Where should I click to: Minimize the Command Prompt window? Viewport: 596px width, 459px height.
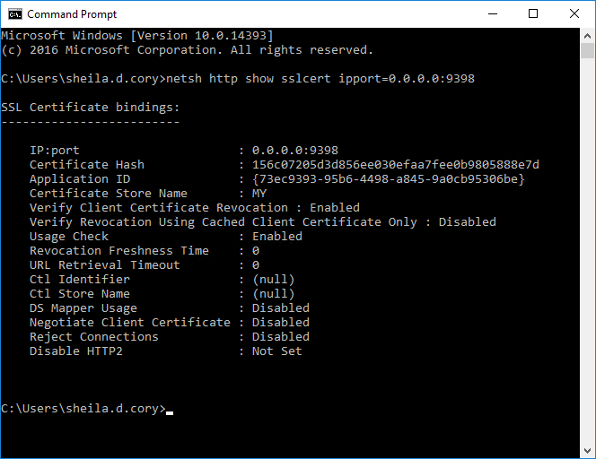[493, 13]
